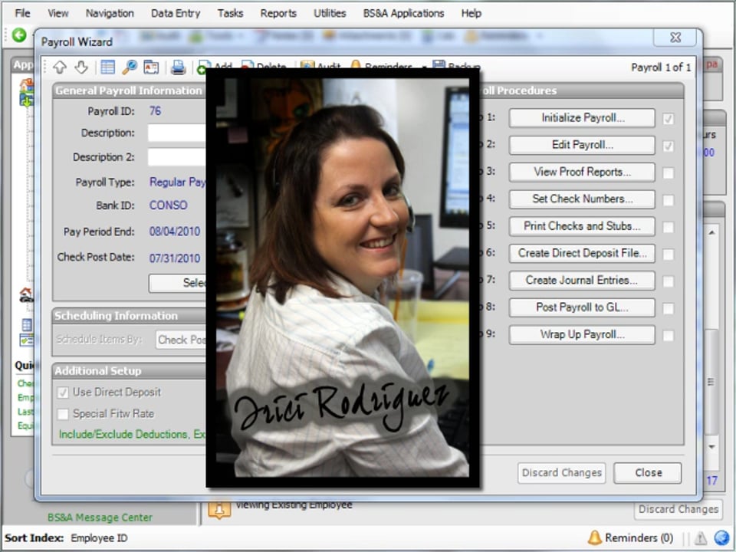Check the Create Journal Entries step box
Screen dimensions: 736x552
tap(669, 281)
